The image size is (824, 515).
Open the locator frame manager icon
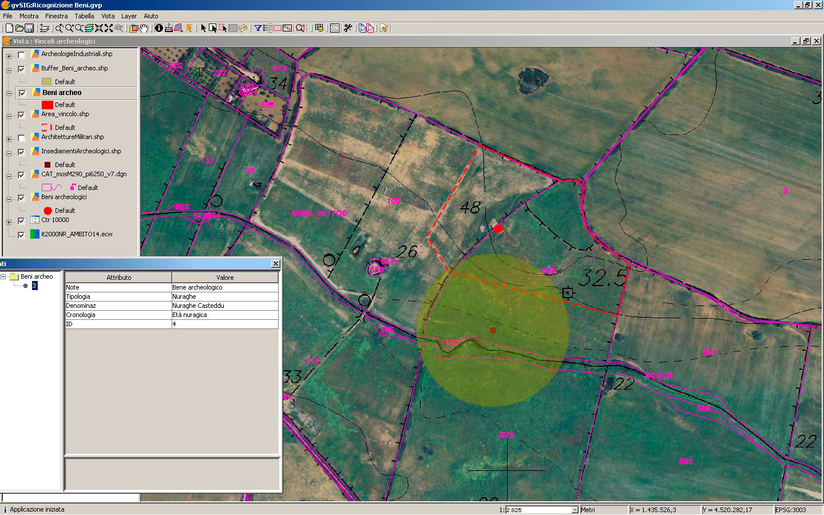tap(133, 28)
